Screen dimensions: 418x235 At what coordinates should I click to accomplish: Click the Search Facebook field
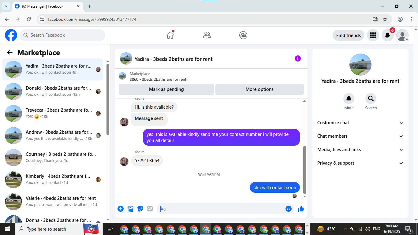coord(62,35)
